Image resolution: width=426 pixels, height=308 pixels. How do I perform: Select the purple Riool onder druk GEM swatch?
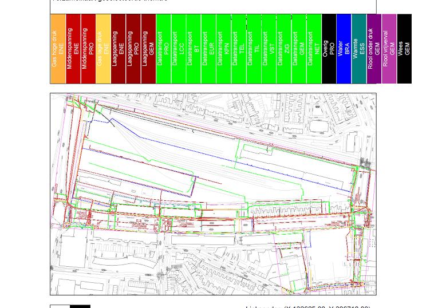pos(374,49)
